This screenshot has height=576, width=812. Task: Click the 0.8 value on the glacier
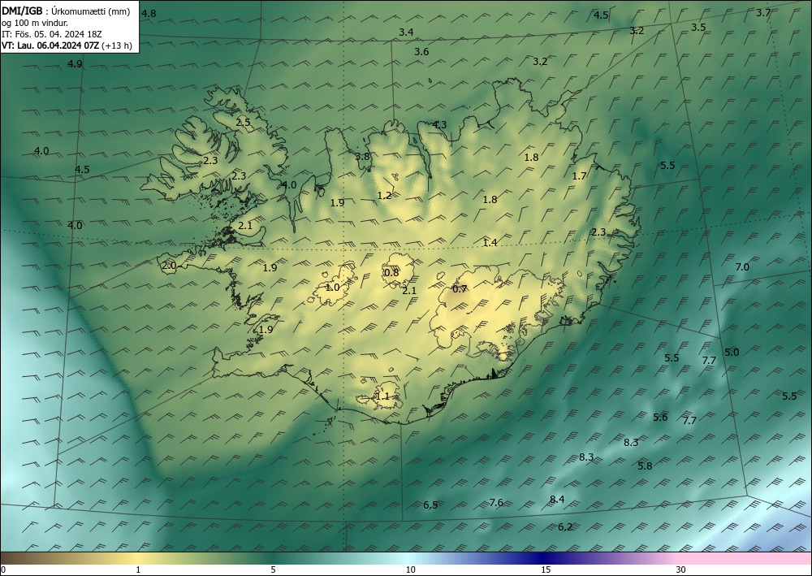tap(391, 273)
